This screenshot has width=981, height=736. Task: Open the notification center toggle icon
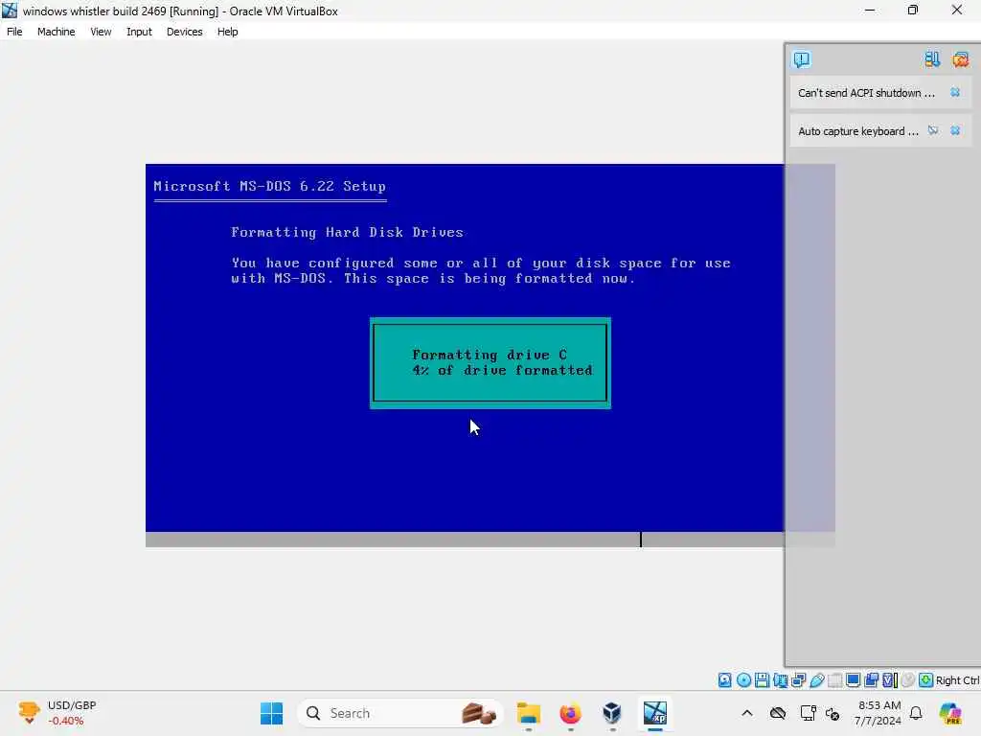tap(802, 59)
